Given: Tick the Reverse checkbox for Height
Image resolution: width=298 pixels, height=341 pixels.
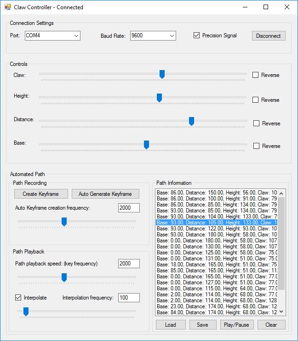Looking at the screenshot, I should 256,100.
